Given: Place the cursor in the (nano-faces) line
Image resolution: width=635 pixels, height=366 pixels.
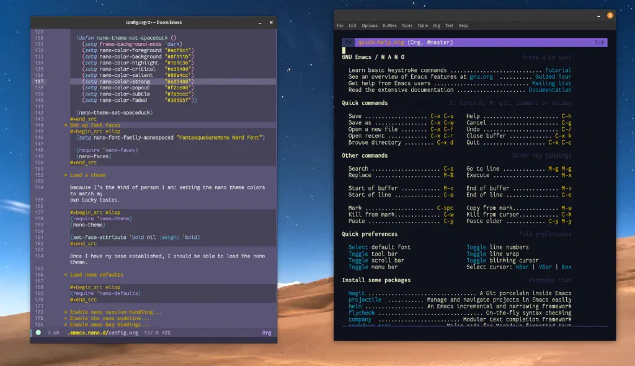Looking at the screenshot, I should [x=94, y=156].
